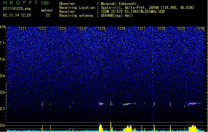Click the 0.6 kHz axis label
Image resolution: width=208 pixels, height=132 pixels.
pos(3,125)
